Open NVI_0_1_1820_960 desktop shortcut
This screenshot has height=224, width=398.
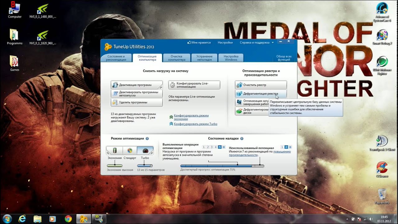[x=43, y=37]
